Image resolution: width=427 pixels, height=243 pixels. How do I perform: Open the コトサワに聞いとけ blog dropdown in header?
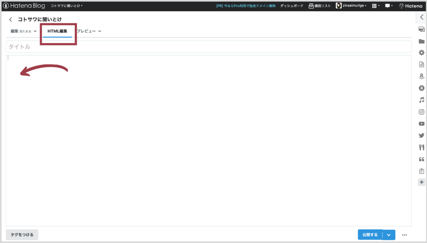(67, 6)
